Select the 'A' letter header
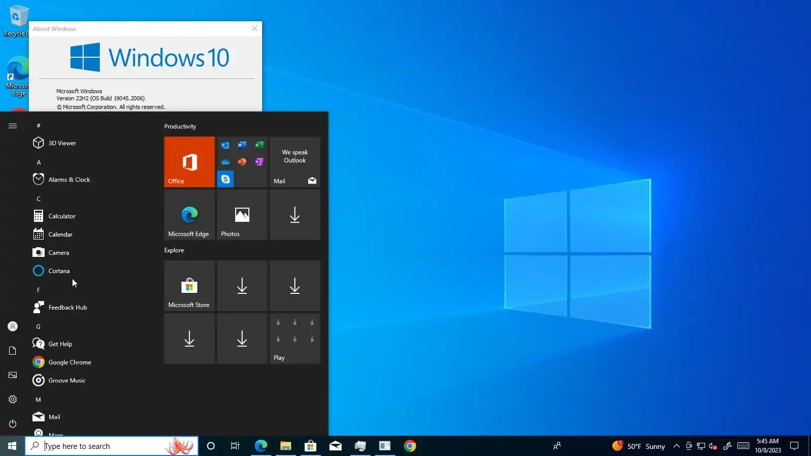The height and width of the screenshot is (456, 811). coord(39,162)
